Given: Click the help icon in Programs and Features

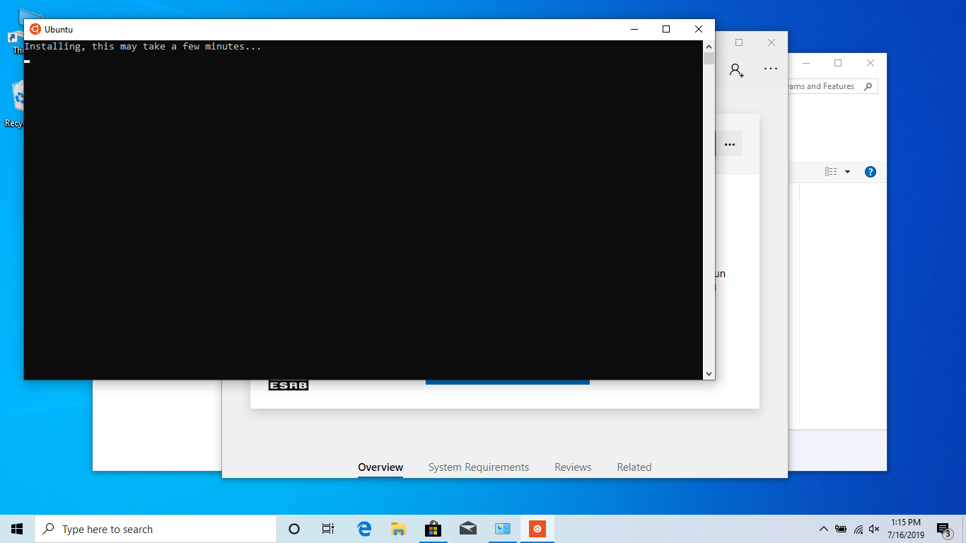Looking at the screenshot, I should [x=871, y=172].
